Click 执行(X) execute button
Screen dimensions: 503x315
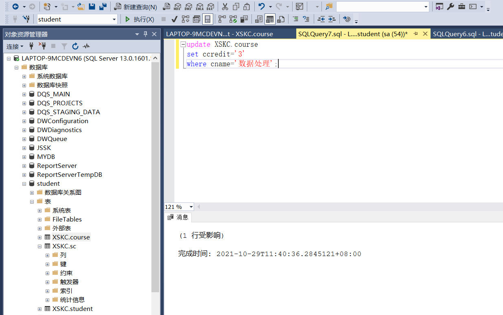(139, 19)
